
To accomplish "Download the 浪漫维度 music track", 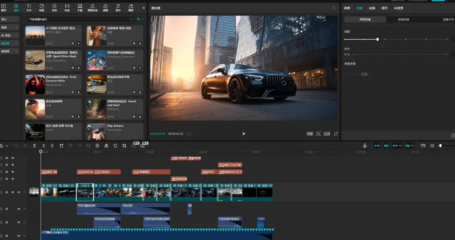I will (140, 43).
